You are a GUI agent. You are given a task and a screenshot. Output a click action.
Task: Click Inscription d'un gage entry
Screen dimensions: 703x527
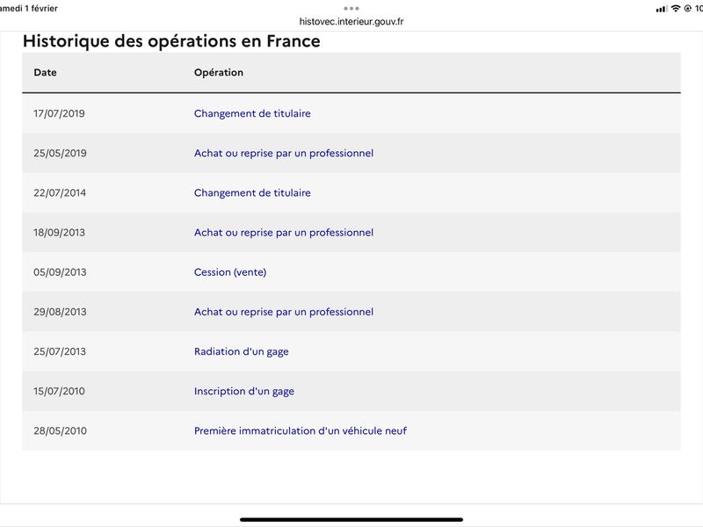point(244,391)
